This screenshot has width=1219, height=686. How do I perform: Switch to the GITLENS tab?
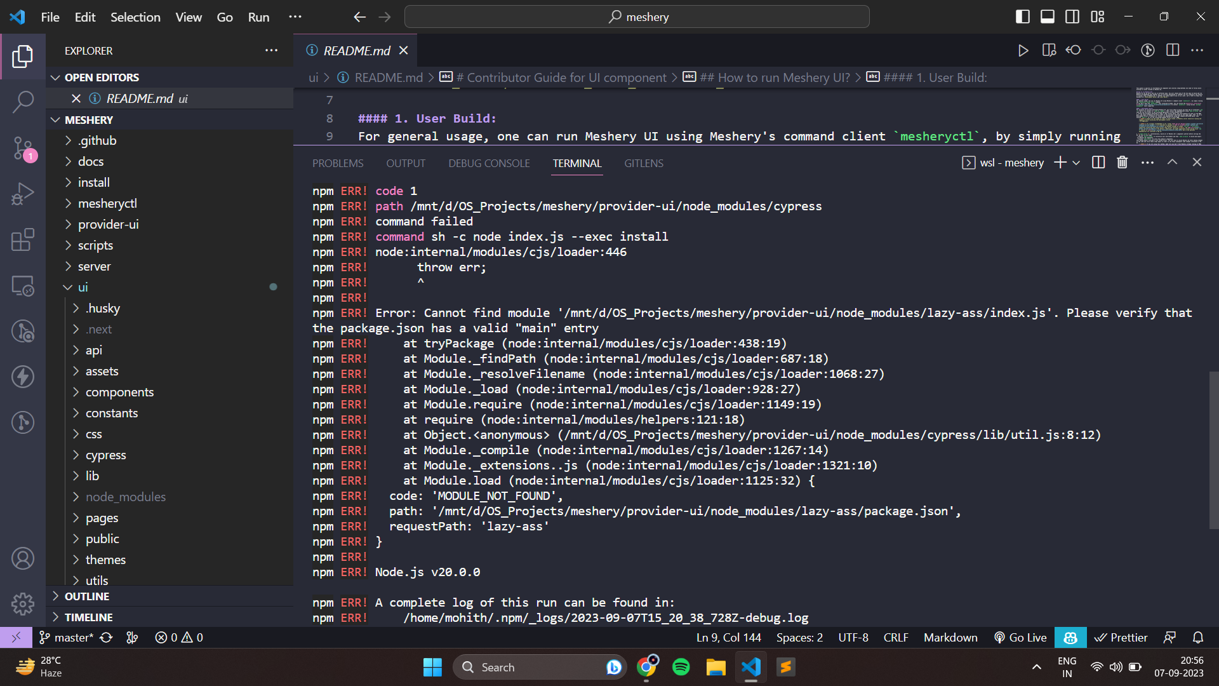643,163
